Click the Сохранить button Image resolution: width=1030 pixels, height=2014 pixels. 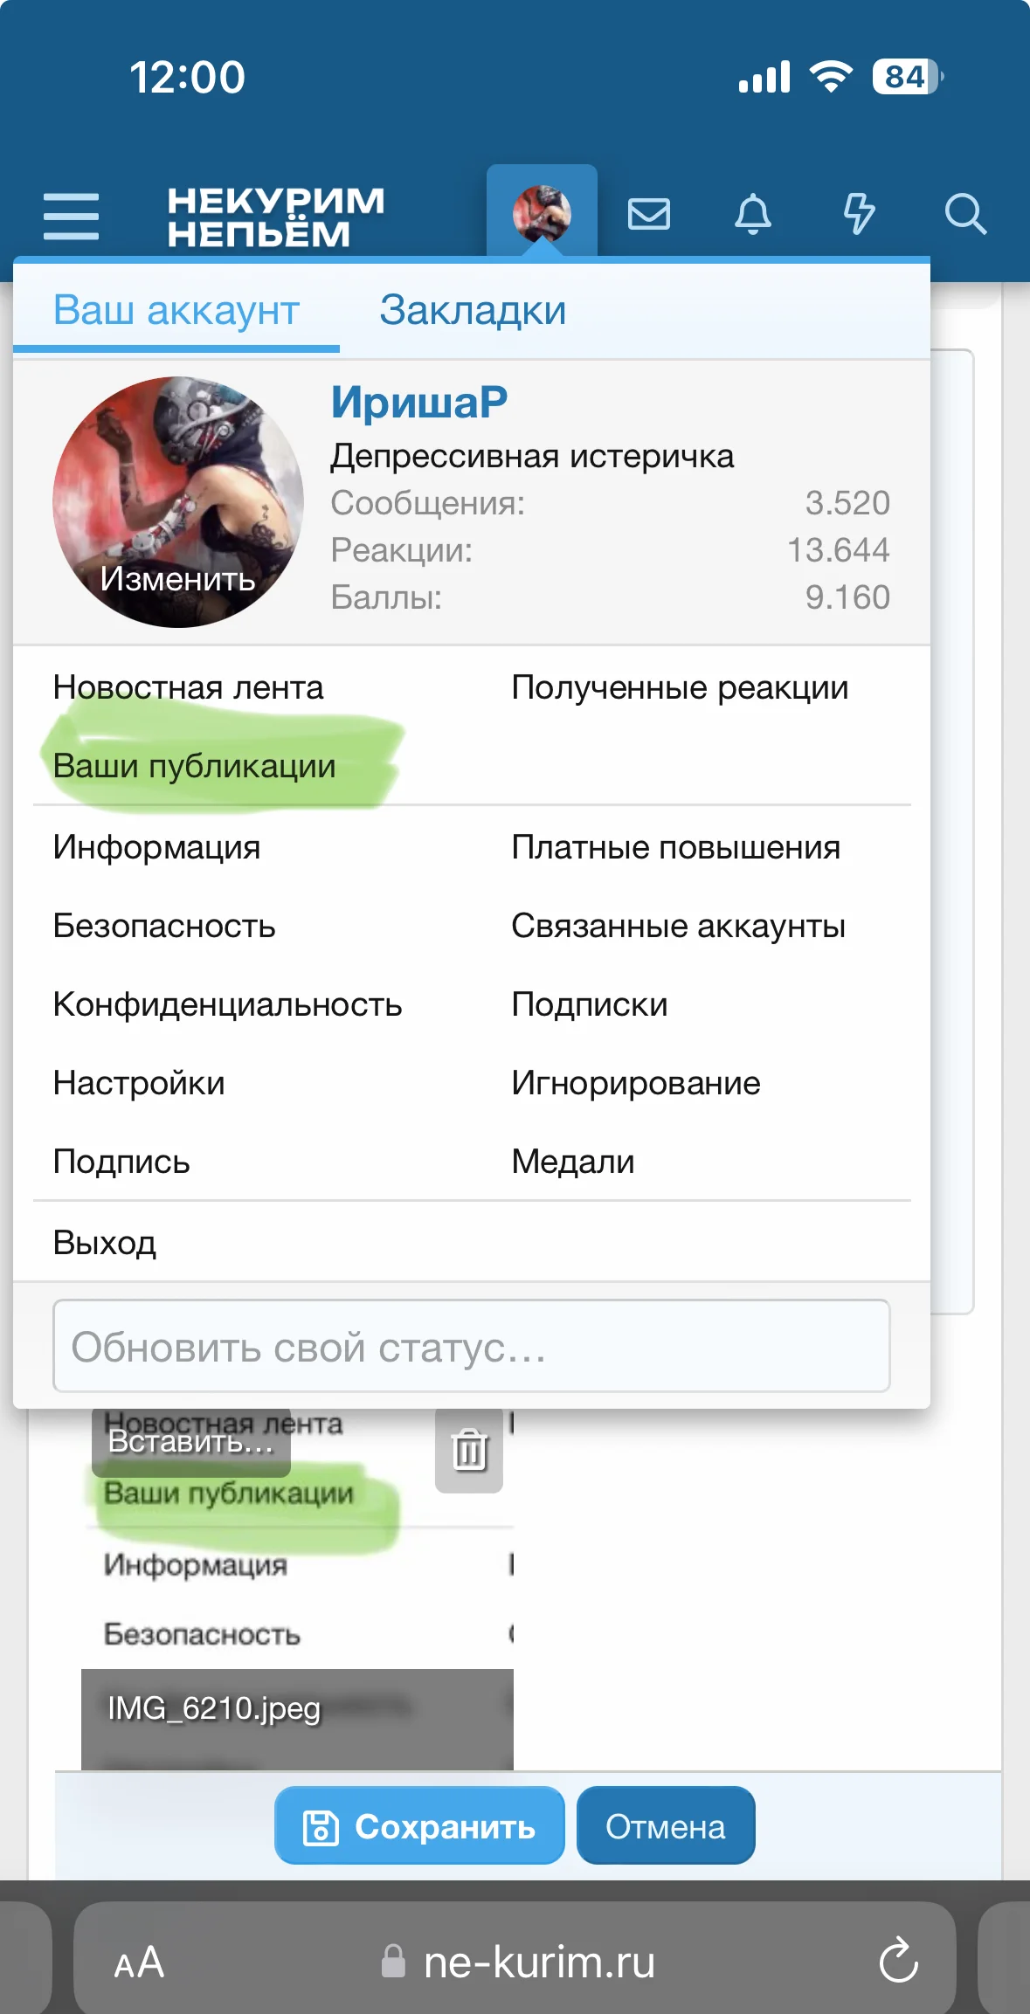419,1825
